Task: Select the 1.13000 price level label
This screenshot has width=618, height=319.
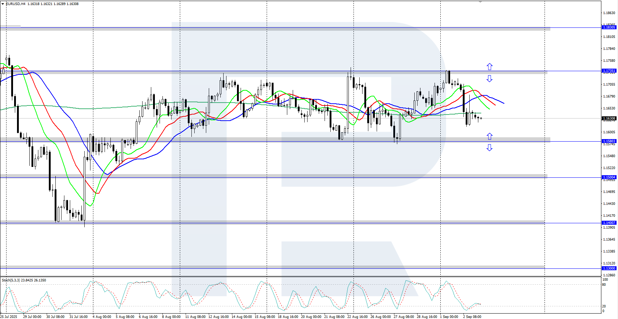Action: click(x=609, y=268)
